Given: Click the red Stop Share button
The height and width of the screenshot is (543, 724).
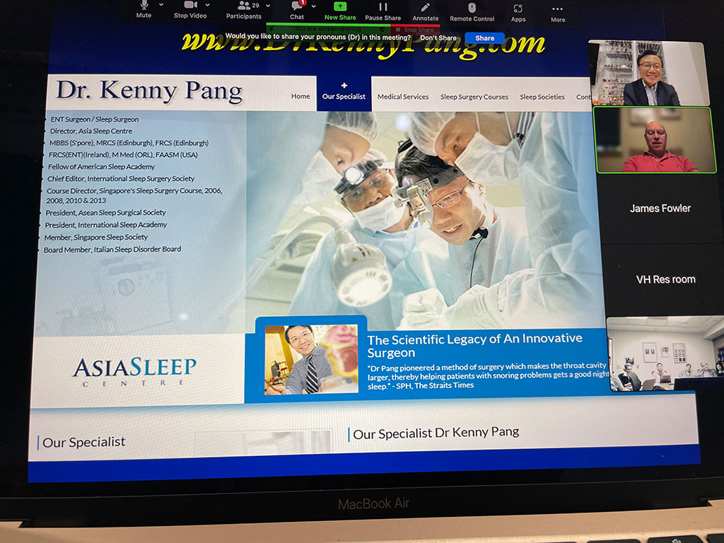Looking at the screenshot, I should (415, 30).
